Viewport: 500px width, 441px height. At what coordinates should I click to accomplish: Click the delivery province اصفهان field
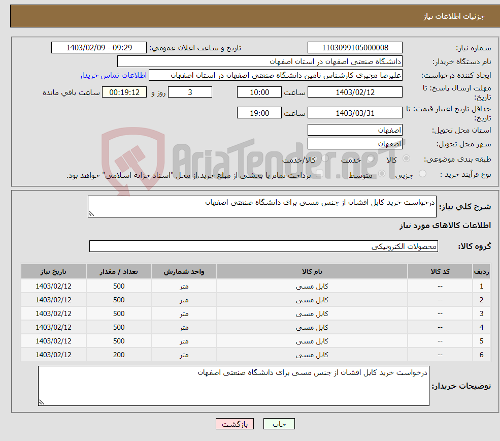coord(355,130)
